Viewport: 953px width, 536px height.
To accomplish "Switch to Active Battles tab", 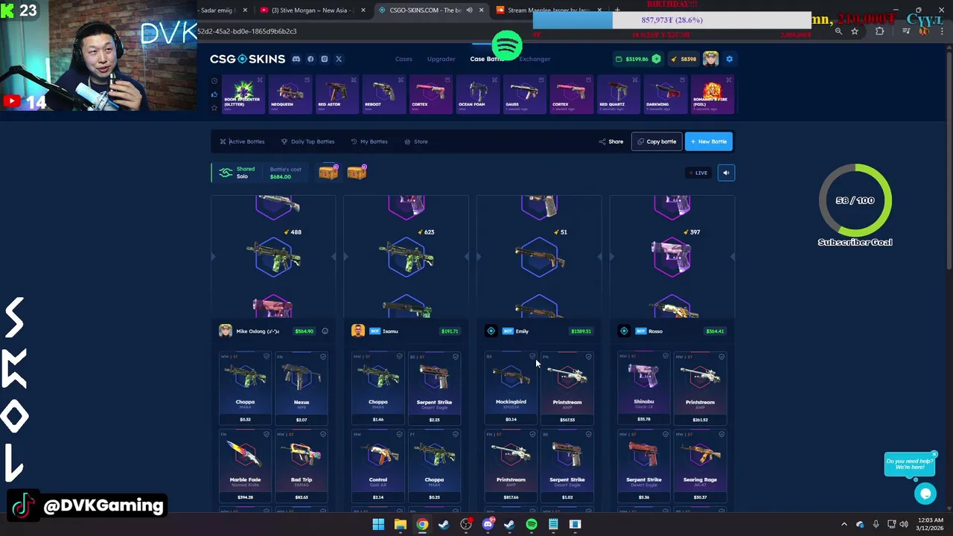I will 242,141.
